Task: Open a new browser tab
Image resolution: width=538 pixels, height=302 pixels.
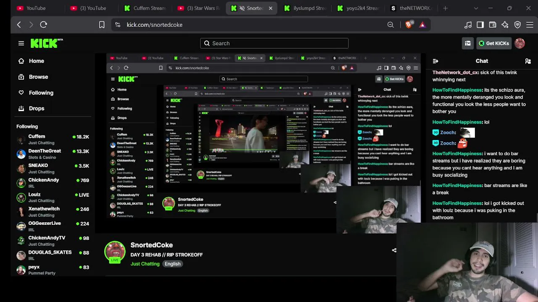Action: coord(445,8)
